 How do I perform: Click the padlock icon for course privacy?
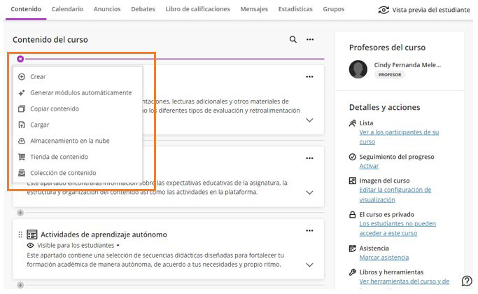tap(353, 215)
